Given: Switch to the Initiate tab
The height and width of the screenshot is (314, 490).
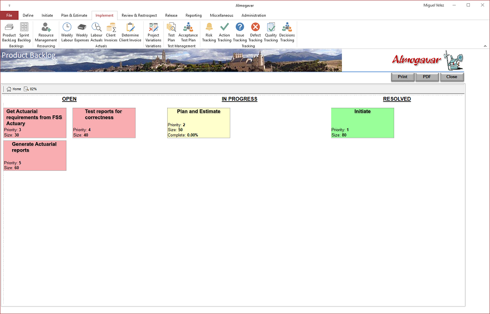Looking at the screenshot, I should click(47, 15).
